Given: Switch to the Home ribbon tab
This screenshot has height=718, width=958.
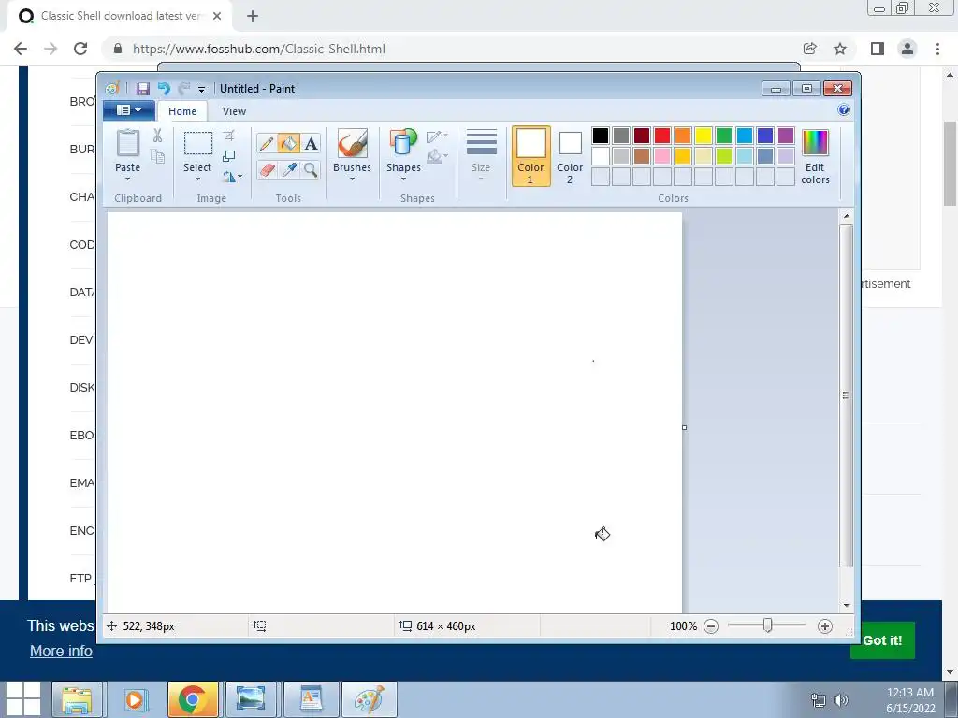Looking at the screenshot, I should [182, 111].
